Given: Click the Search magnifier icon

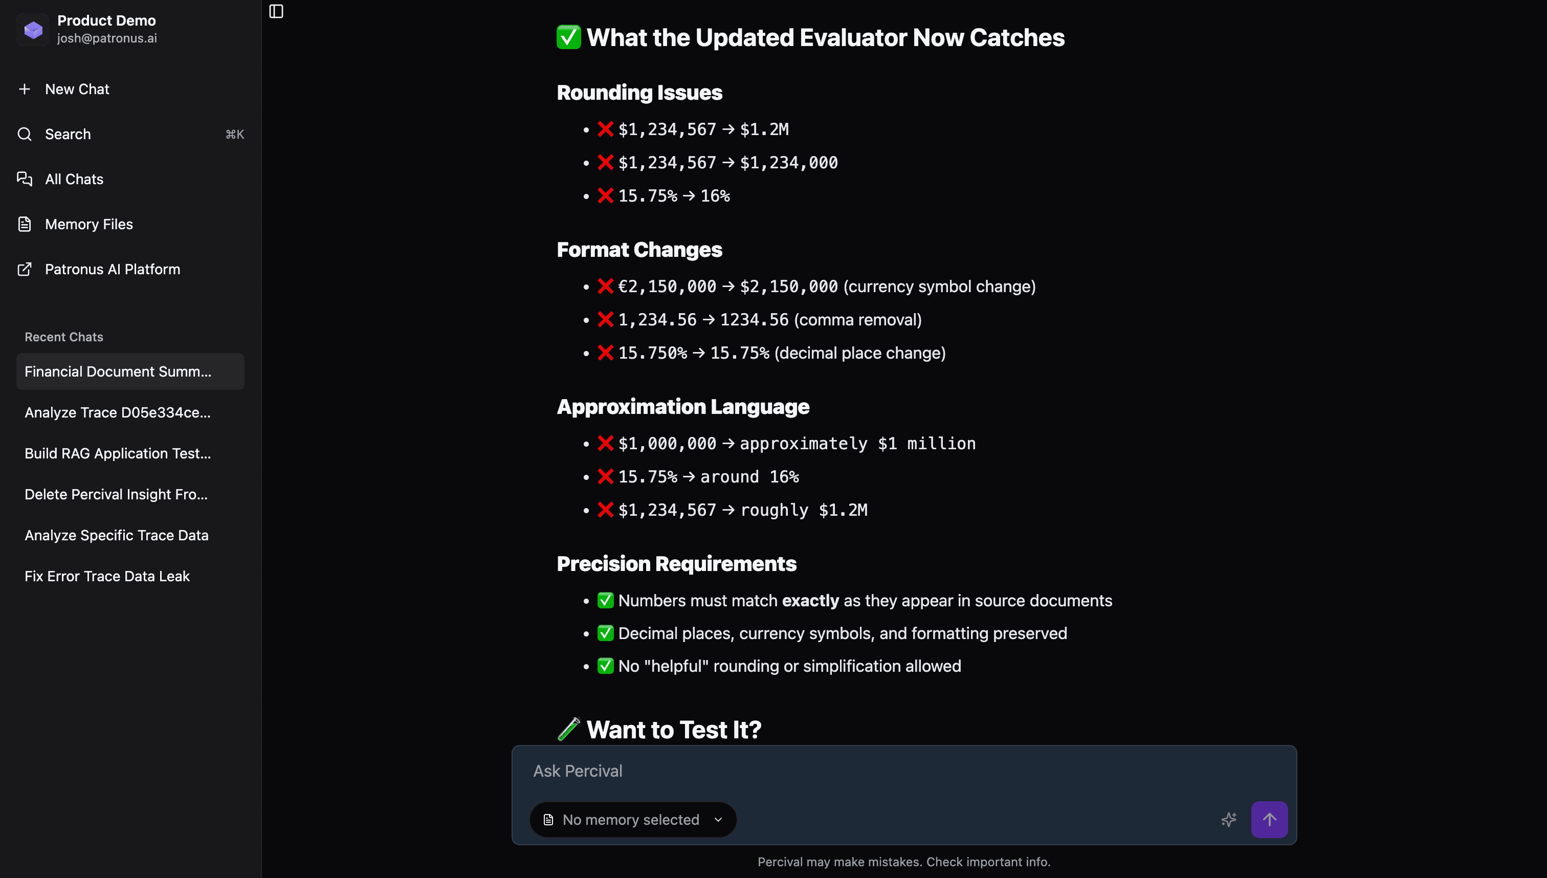Looking at the screenshot, I should pos(25,134).
